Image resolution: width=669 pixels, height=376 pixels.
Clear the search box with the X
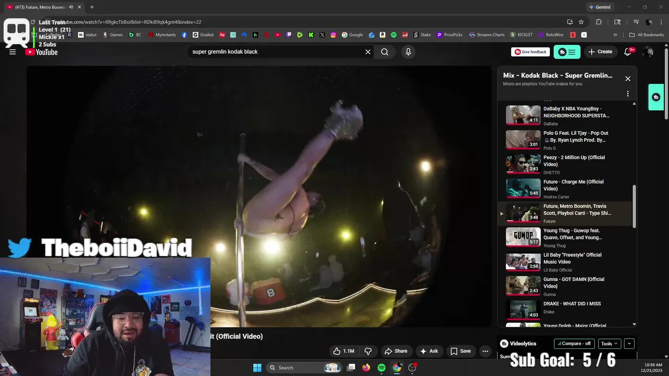coord(368,52)
